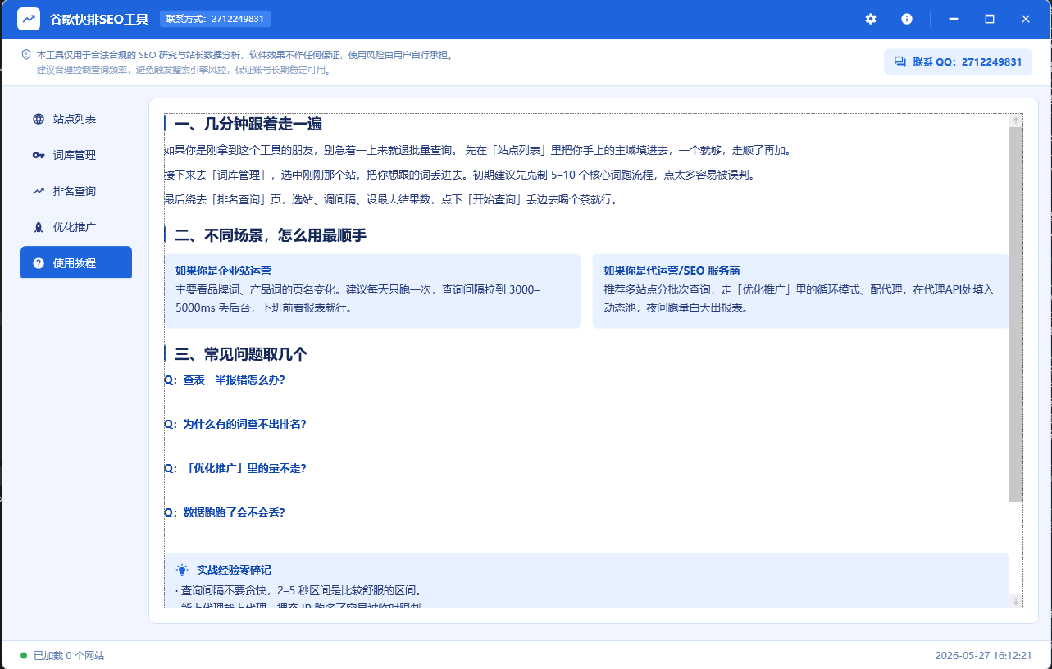Click the question 为什么有的词查不出排名?
Screen dimensions: 1052x669
[x=235, y=425]
